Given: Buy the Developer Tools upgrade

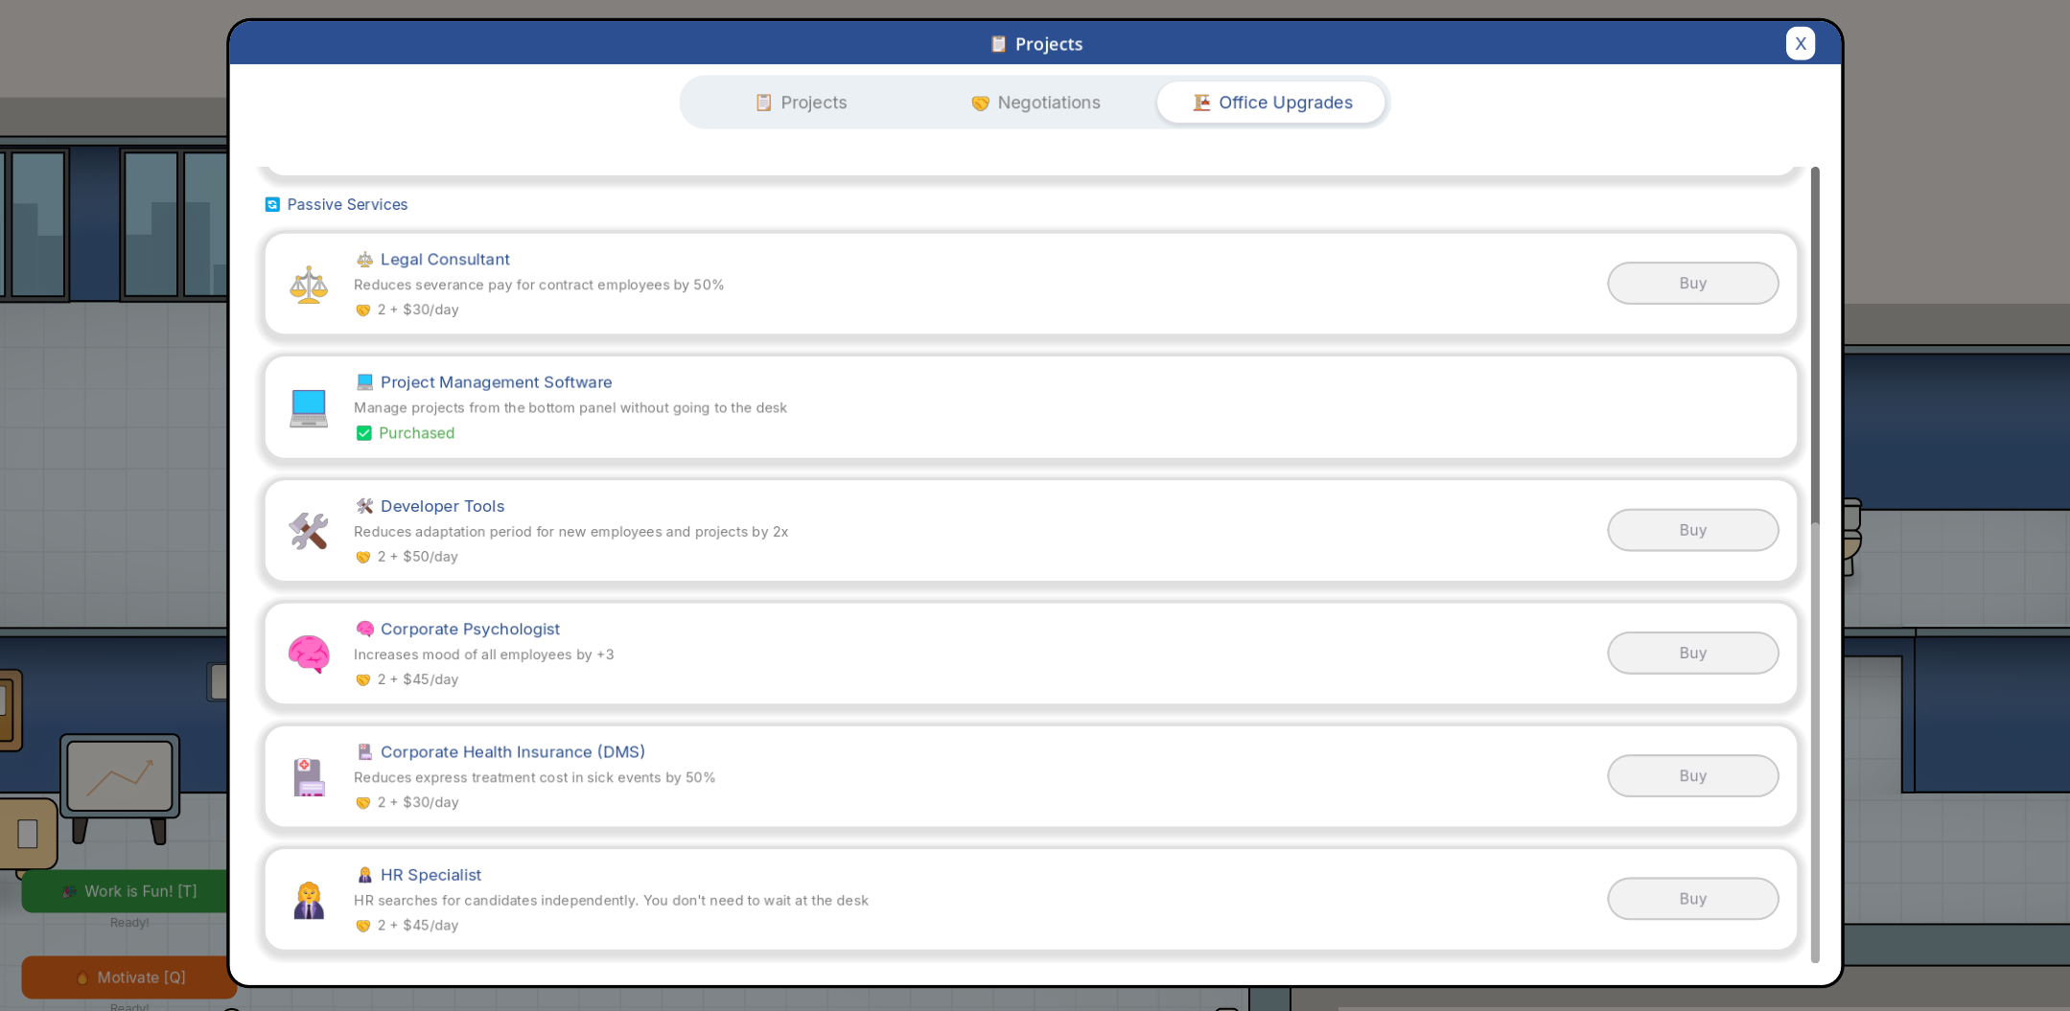Looking at the screenshot, I should (x=1692, y=530).
